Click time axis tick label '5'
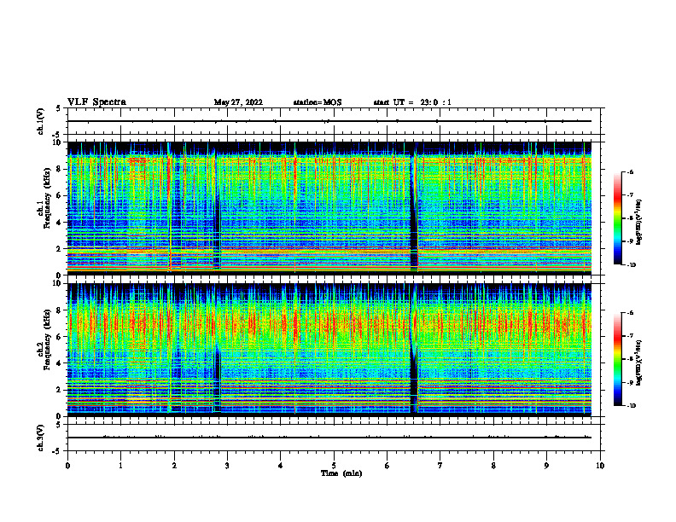This screenshot has width=676, height=522. click(334, 466)
